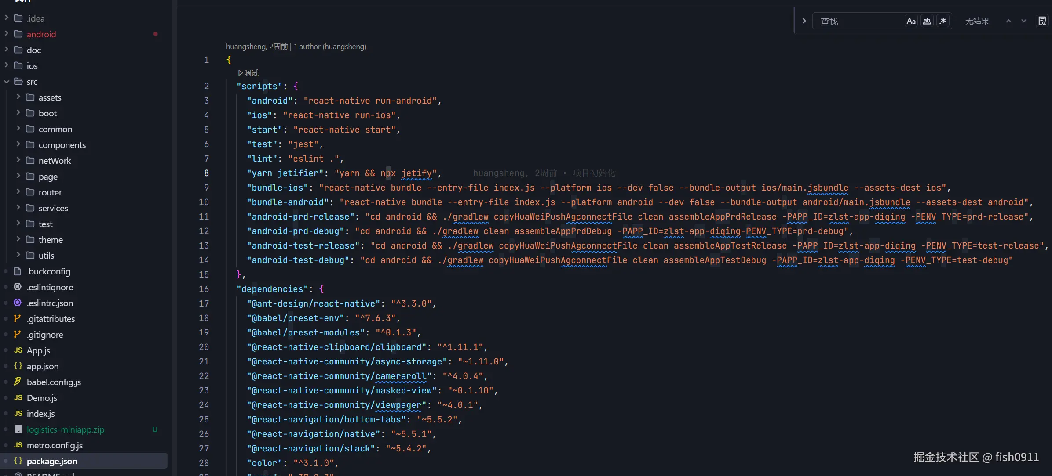Go to previous match arrow
Viewport: 1052px width, 476px height.
coord(1008,21)
